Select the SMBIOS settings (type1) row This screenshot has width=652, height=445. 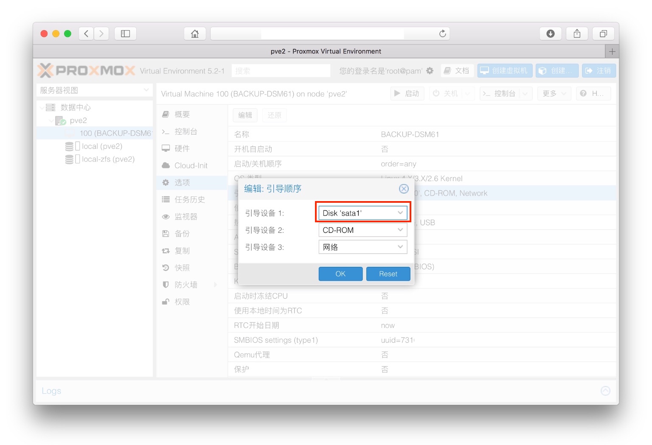[x=422, y=340]
